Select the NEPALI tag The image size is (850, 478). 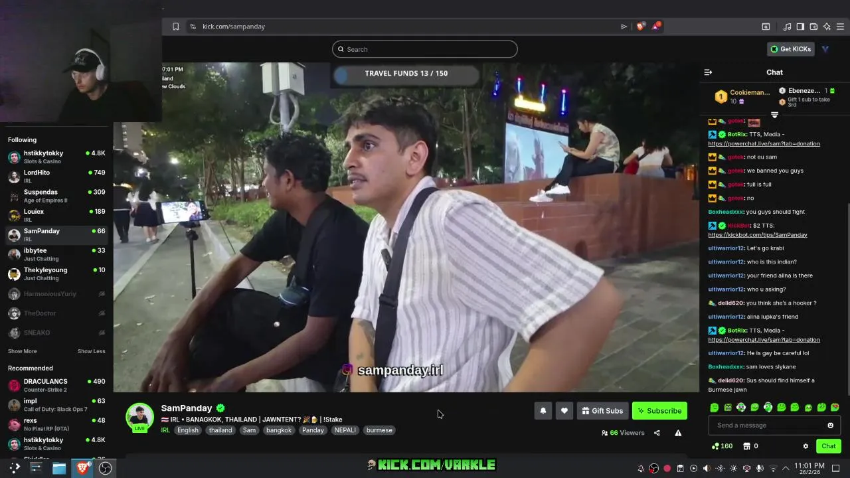345,430
